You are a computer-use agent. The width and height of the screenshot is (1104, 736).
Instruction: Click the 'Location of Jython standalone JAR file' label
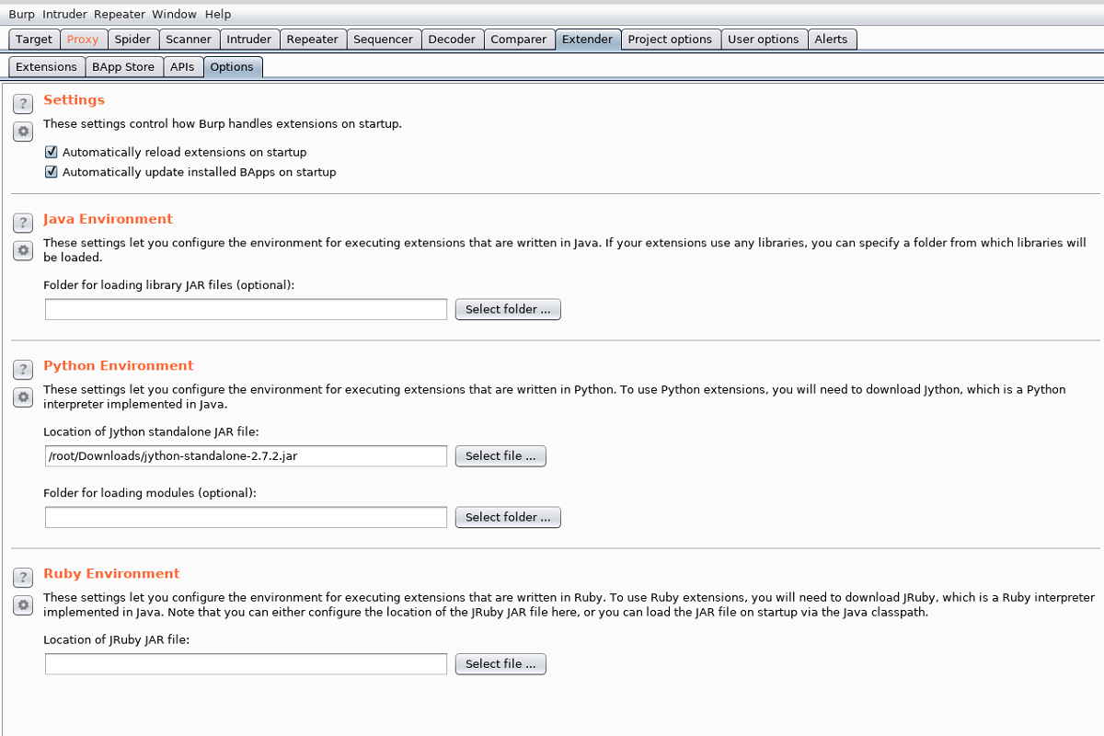click(x=152, y=431)
